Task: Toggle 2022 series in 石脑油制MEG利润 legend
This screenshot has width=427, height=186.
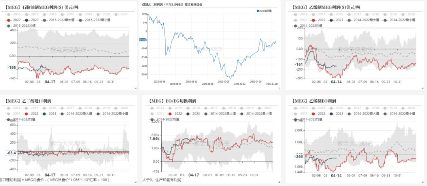Action: [9, 20]
